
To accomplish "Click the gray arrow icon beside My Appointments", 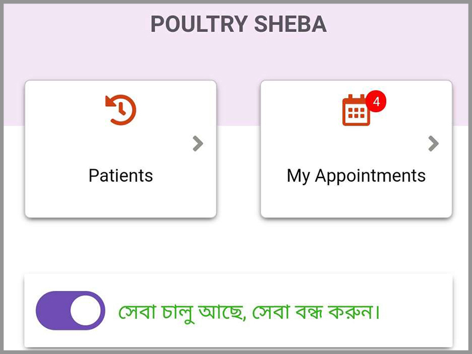I will (x=434, y=143).
